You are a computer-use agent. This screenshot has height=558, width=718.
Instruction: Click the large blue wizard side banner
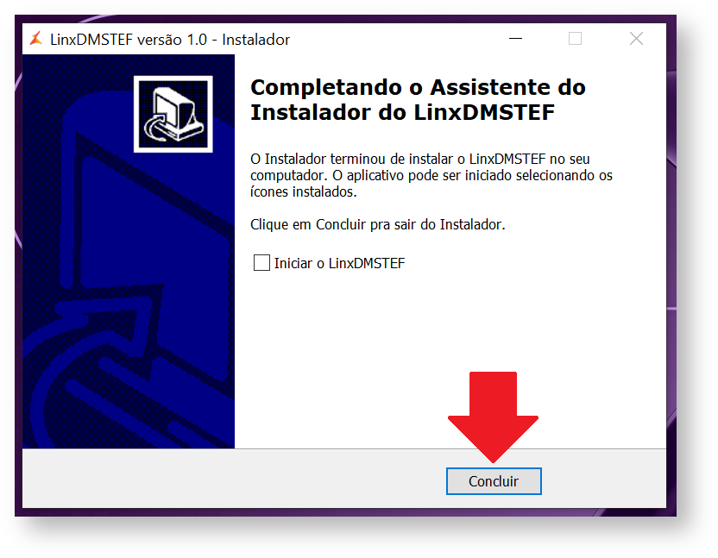[x=129, y=251]
